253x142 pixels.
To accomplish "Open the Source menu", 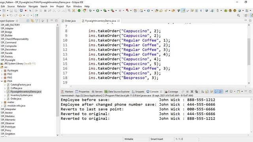I will (x=11, y=6).
